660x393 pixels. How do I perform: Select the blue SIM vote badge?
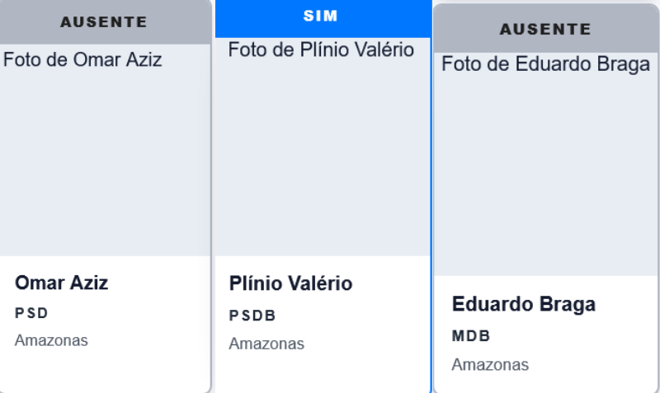tap(322, 17)
